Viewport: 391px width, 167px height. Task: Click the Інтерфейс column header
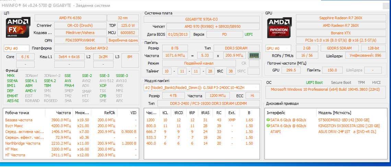291,113
